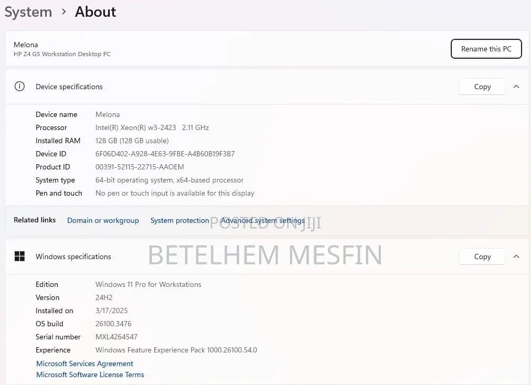Viewport: 531px width, 385px height.
Task: Click the About breadcrumb title
Action: point(95,12)
